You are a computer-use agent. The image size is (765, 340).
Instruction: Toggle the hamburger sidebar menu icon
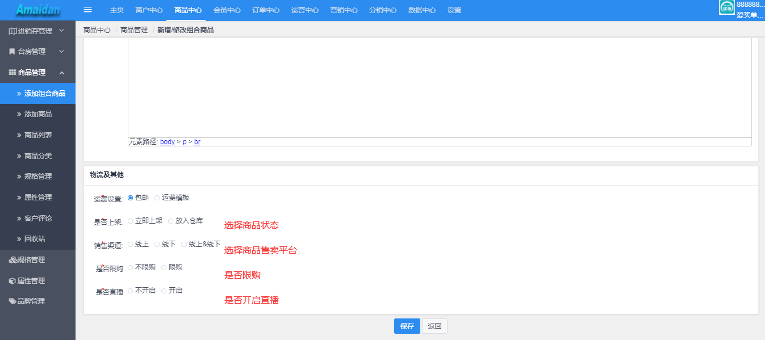(x=87, y=10)
